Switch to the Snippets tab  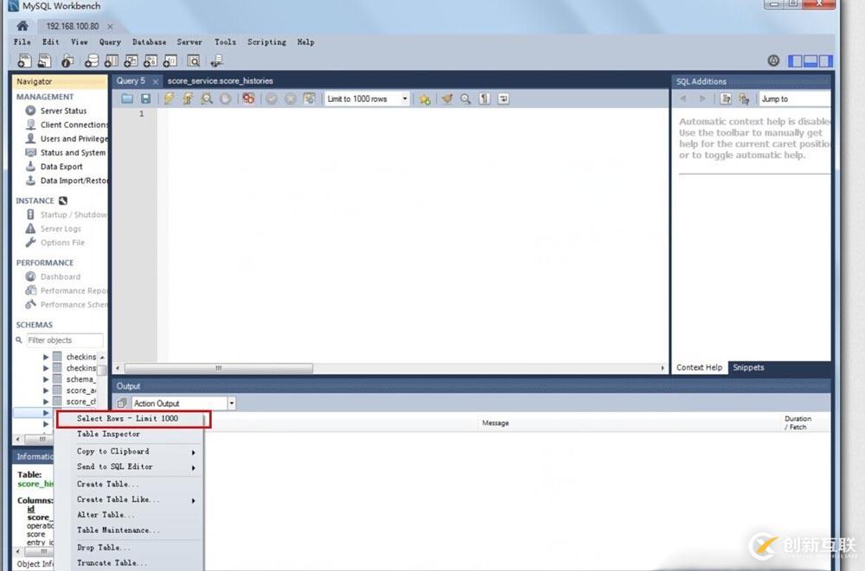pos(748,368)
